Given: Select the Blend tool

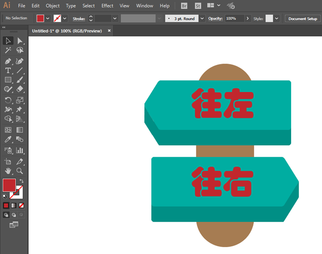Looking at the screenshot, I should (x=20, y=139).
